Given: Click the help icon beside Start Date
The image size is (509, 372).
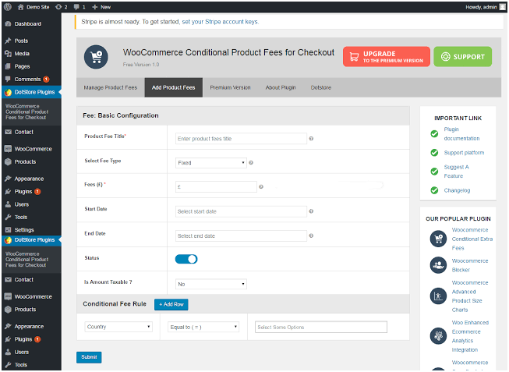Looking at the screenshot, I should tap(311, 211).
